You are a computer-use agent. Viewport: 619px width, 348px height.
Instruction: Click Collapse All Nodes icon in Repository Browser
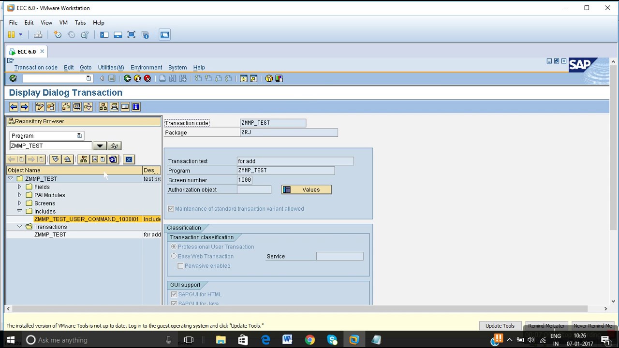click(67, 159)
